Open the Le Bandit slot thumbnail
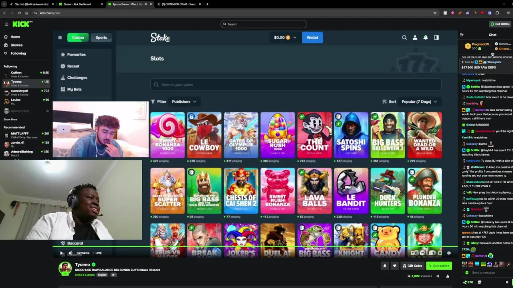Image resolution: width=513 pixels, height=288 pixels. pyautogui.click(x=351, y=191)
